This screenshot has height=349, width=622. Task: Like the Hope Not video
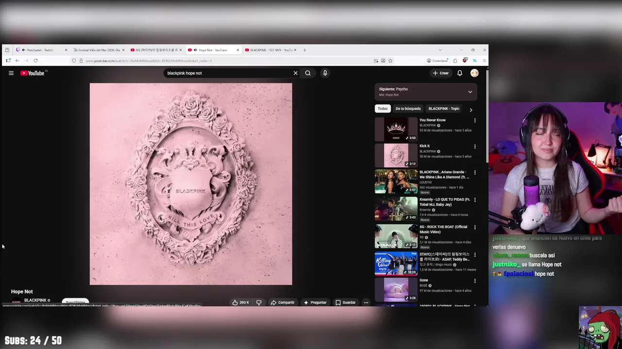241,302
